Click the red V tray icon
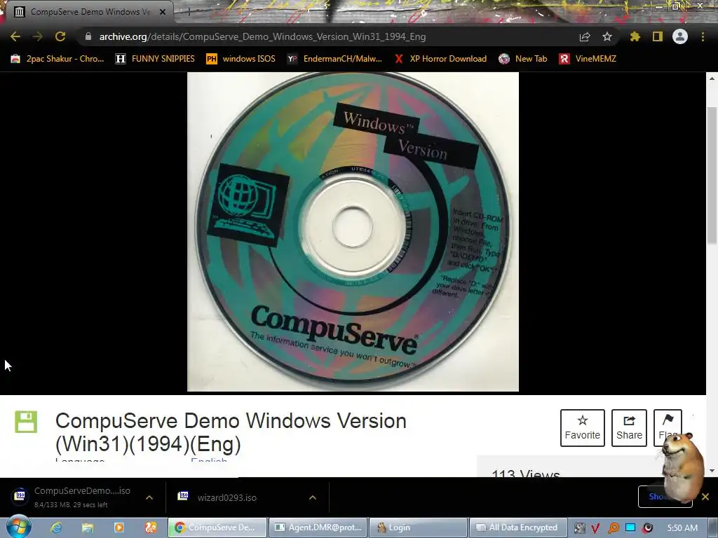 coord(595,528)
